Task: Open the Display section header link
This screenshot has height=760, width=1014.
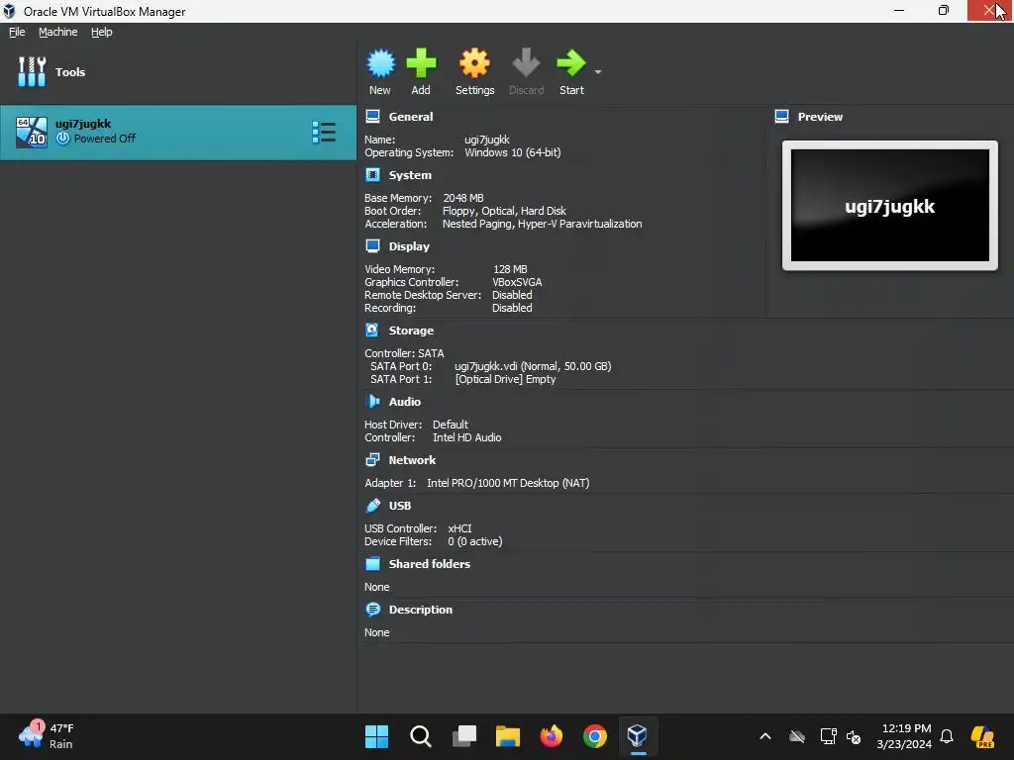Action: [x=409, y=246]
